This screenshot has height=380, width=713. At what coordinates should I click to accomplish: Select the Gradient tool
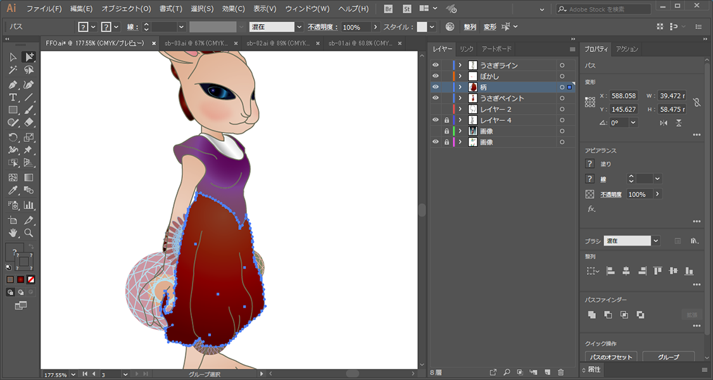[x=28, y=178]
